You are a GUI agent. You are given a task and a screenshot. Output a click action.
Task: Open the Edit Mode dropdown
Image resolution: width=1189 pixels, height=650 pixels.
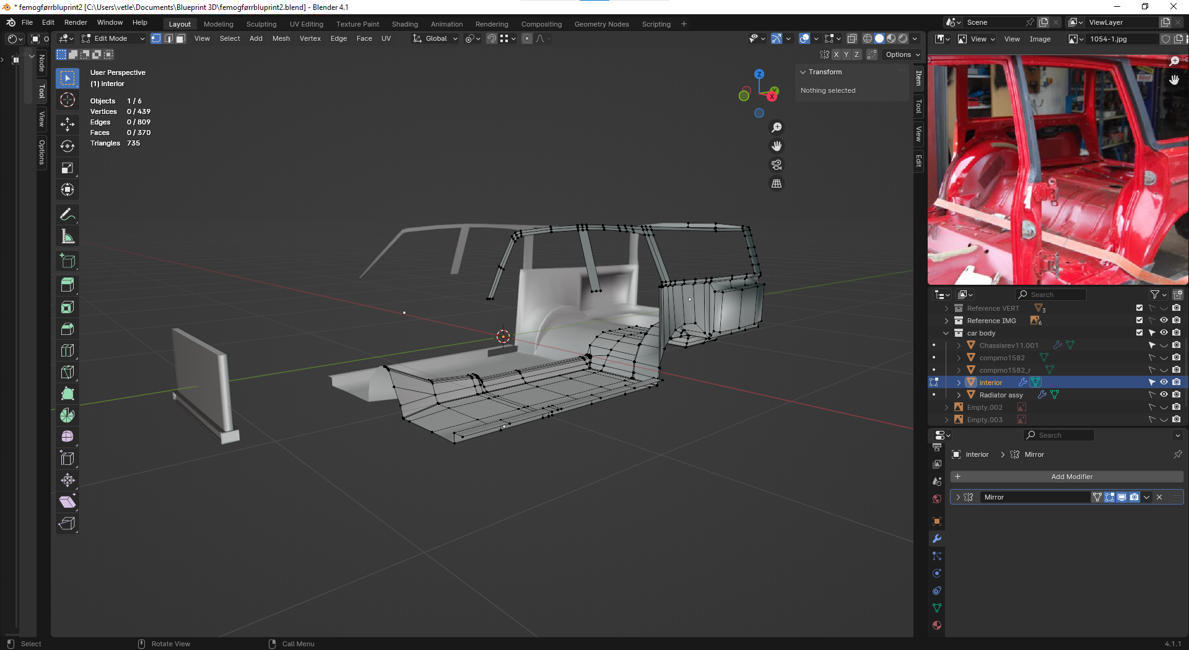[113, 38]
